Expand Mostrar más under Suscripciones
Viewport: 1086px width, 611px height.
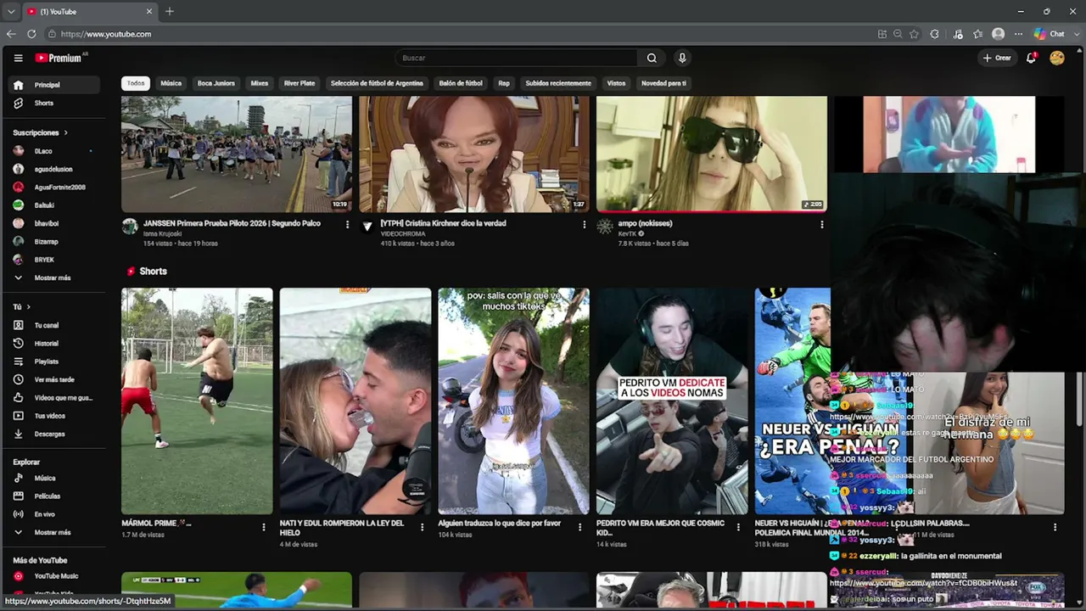click(53, 277)
